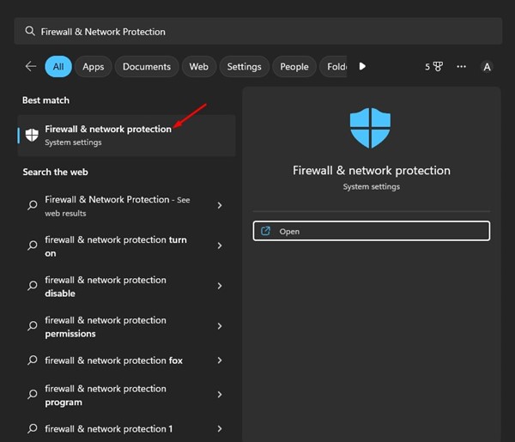Select the Web filter tab
The width and height of the screenshot is (515, 442).
coord(198,66)
